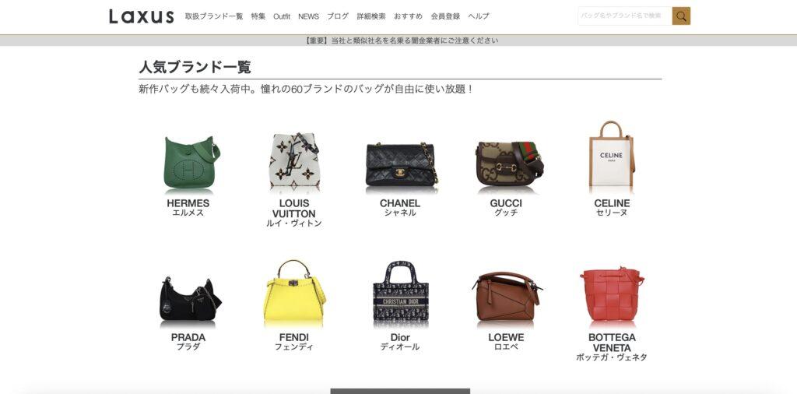Open the 取扱ブランド一覧 menu item
Viewport: 797px width, 394px height.
click(x=214, y=16)
